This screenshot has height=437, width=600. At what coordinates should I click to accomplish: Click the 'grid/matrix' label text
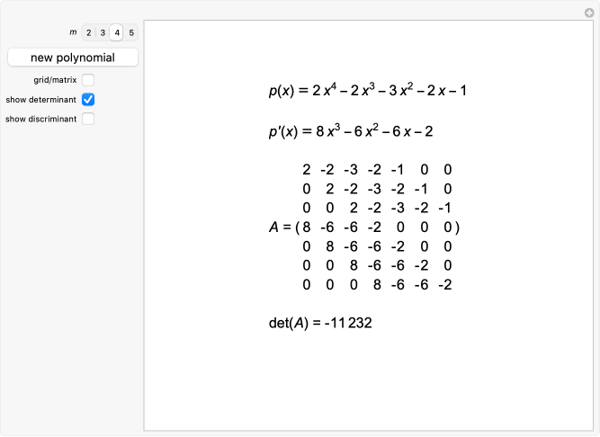[x=57, y=80]
